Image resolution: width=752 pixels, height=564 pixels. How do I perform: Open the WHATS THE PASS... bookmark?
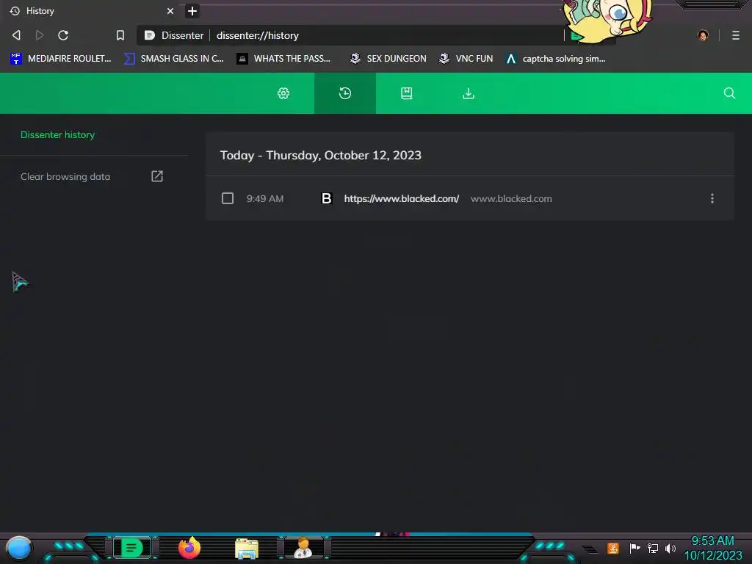click(x=283, y=59)
